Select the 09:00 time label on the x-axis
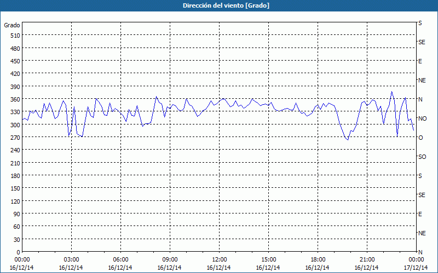Image resolution: width=438 pixels, height=273 pixels. pos(170,260)
